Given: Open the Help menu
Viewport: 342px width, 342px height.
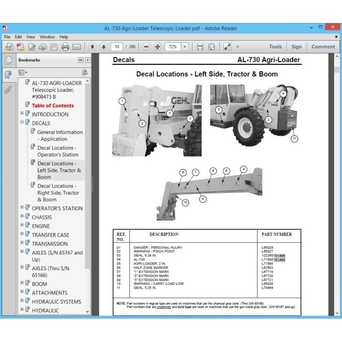Looking at the screenshot, I should (x=64, y=37).
